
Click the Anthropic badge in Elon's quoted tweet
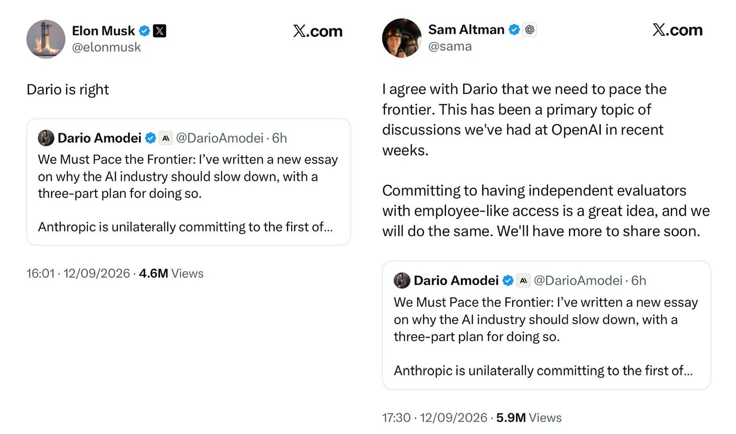pos(166,138)
